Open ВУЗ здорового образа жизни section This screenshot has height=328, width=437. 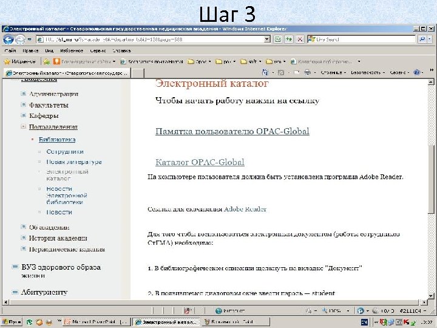point(61,271)
